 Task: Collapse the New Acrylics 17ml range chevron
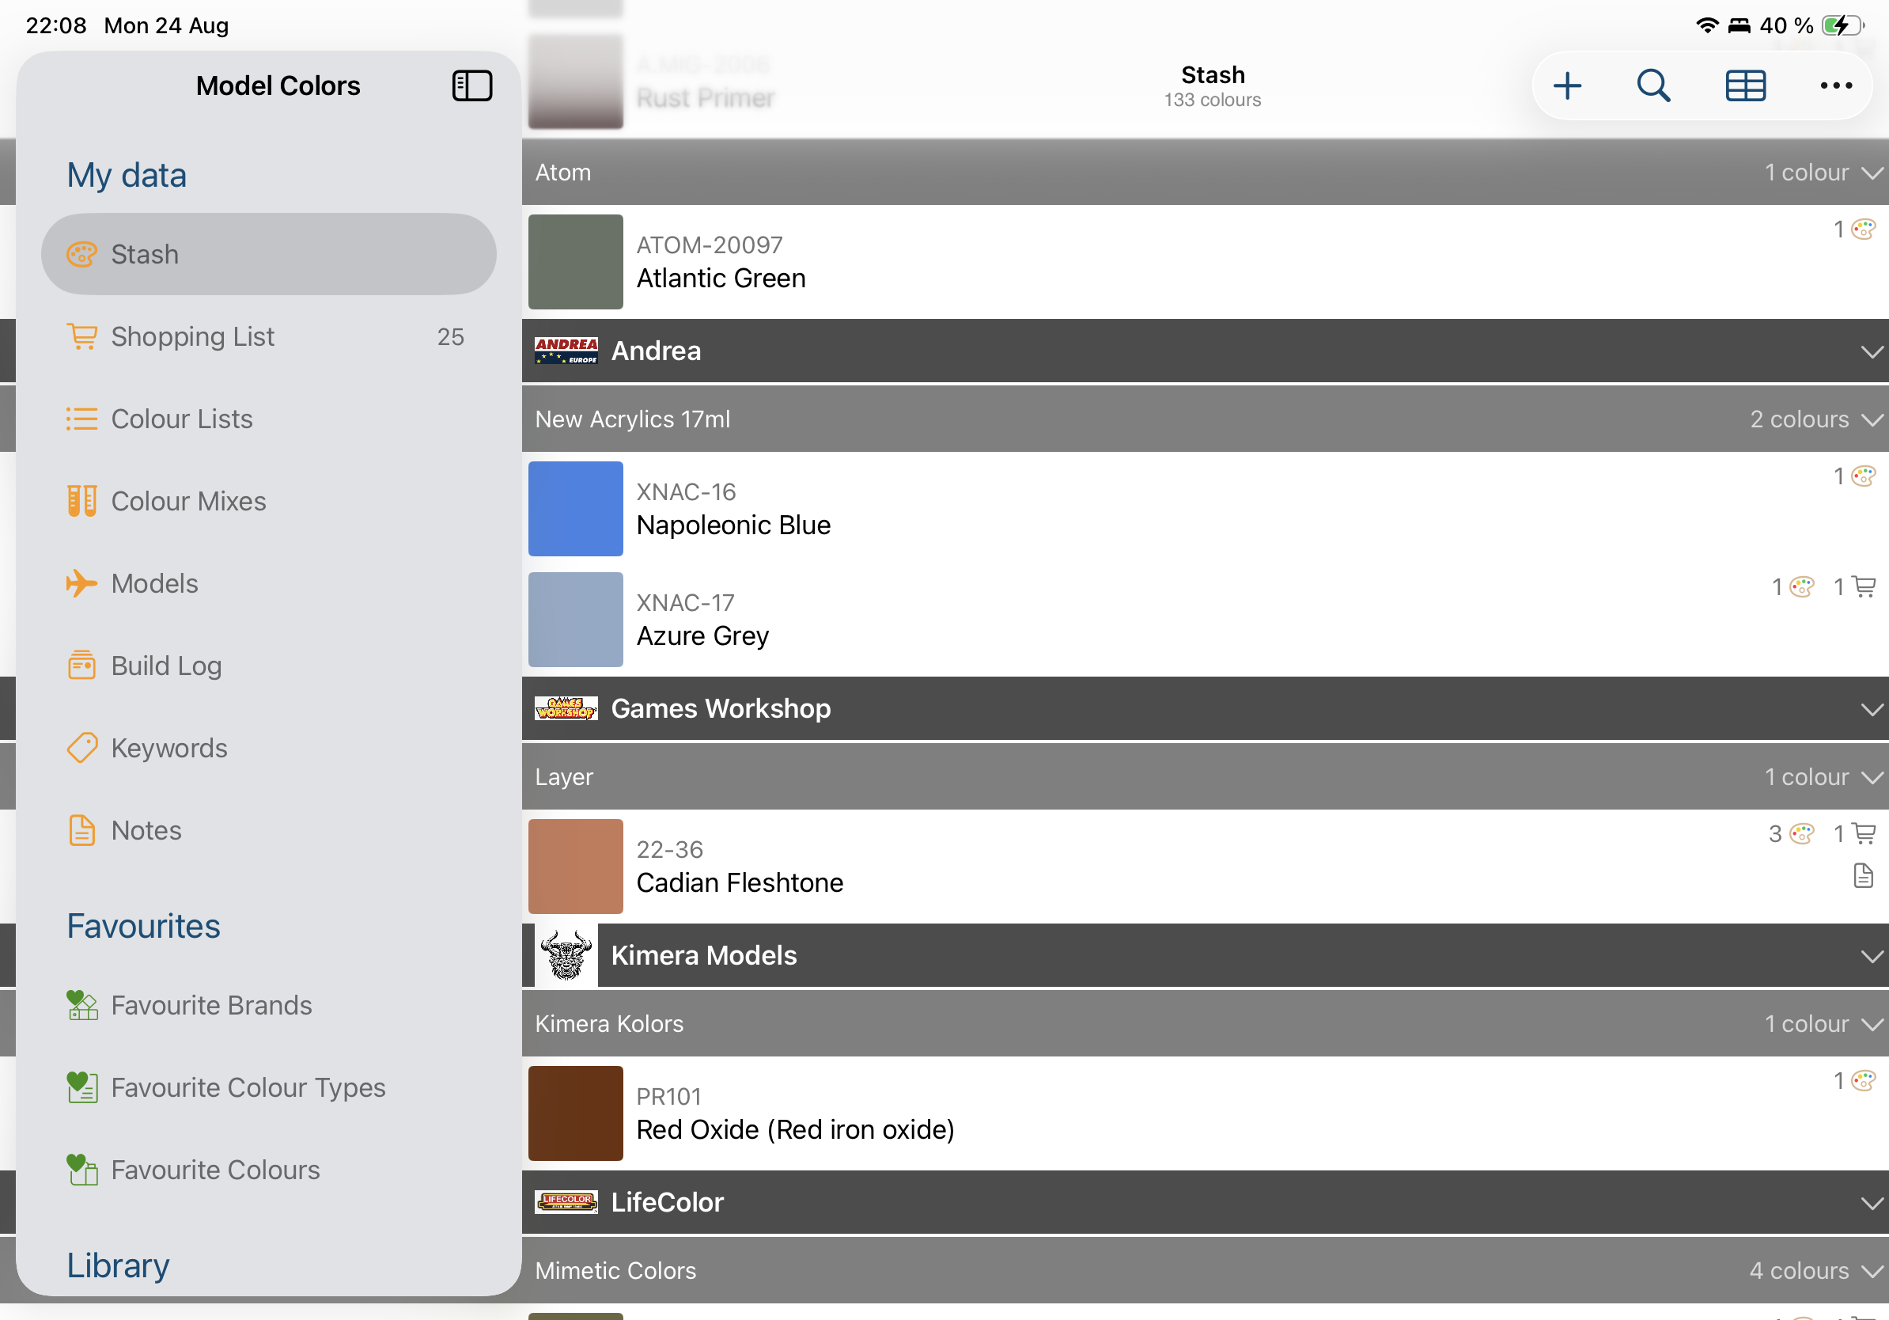coord(1872,419)
